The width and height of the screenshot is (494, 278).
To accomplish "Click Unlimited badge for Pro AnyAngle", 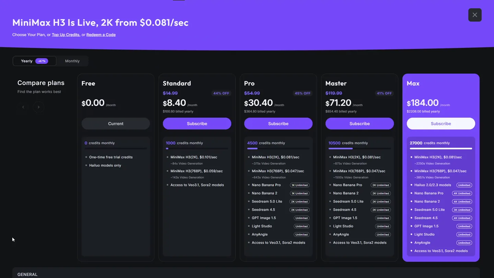I will (302, 234).
